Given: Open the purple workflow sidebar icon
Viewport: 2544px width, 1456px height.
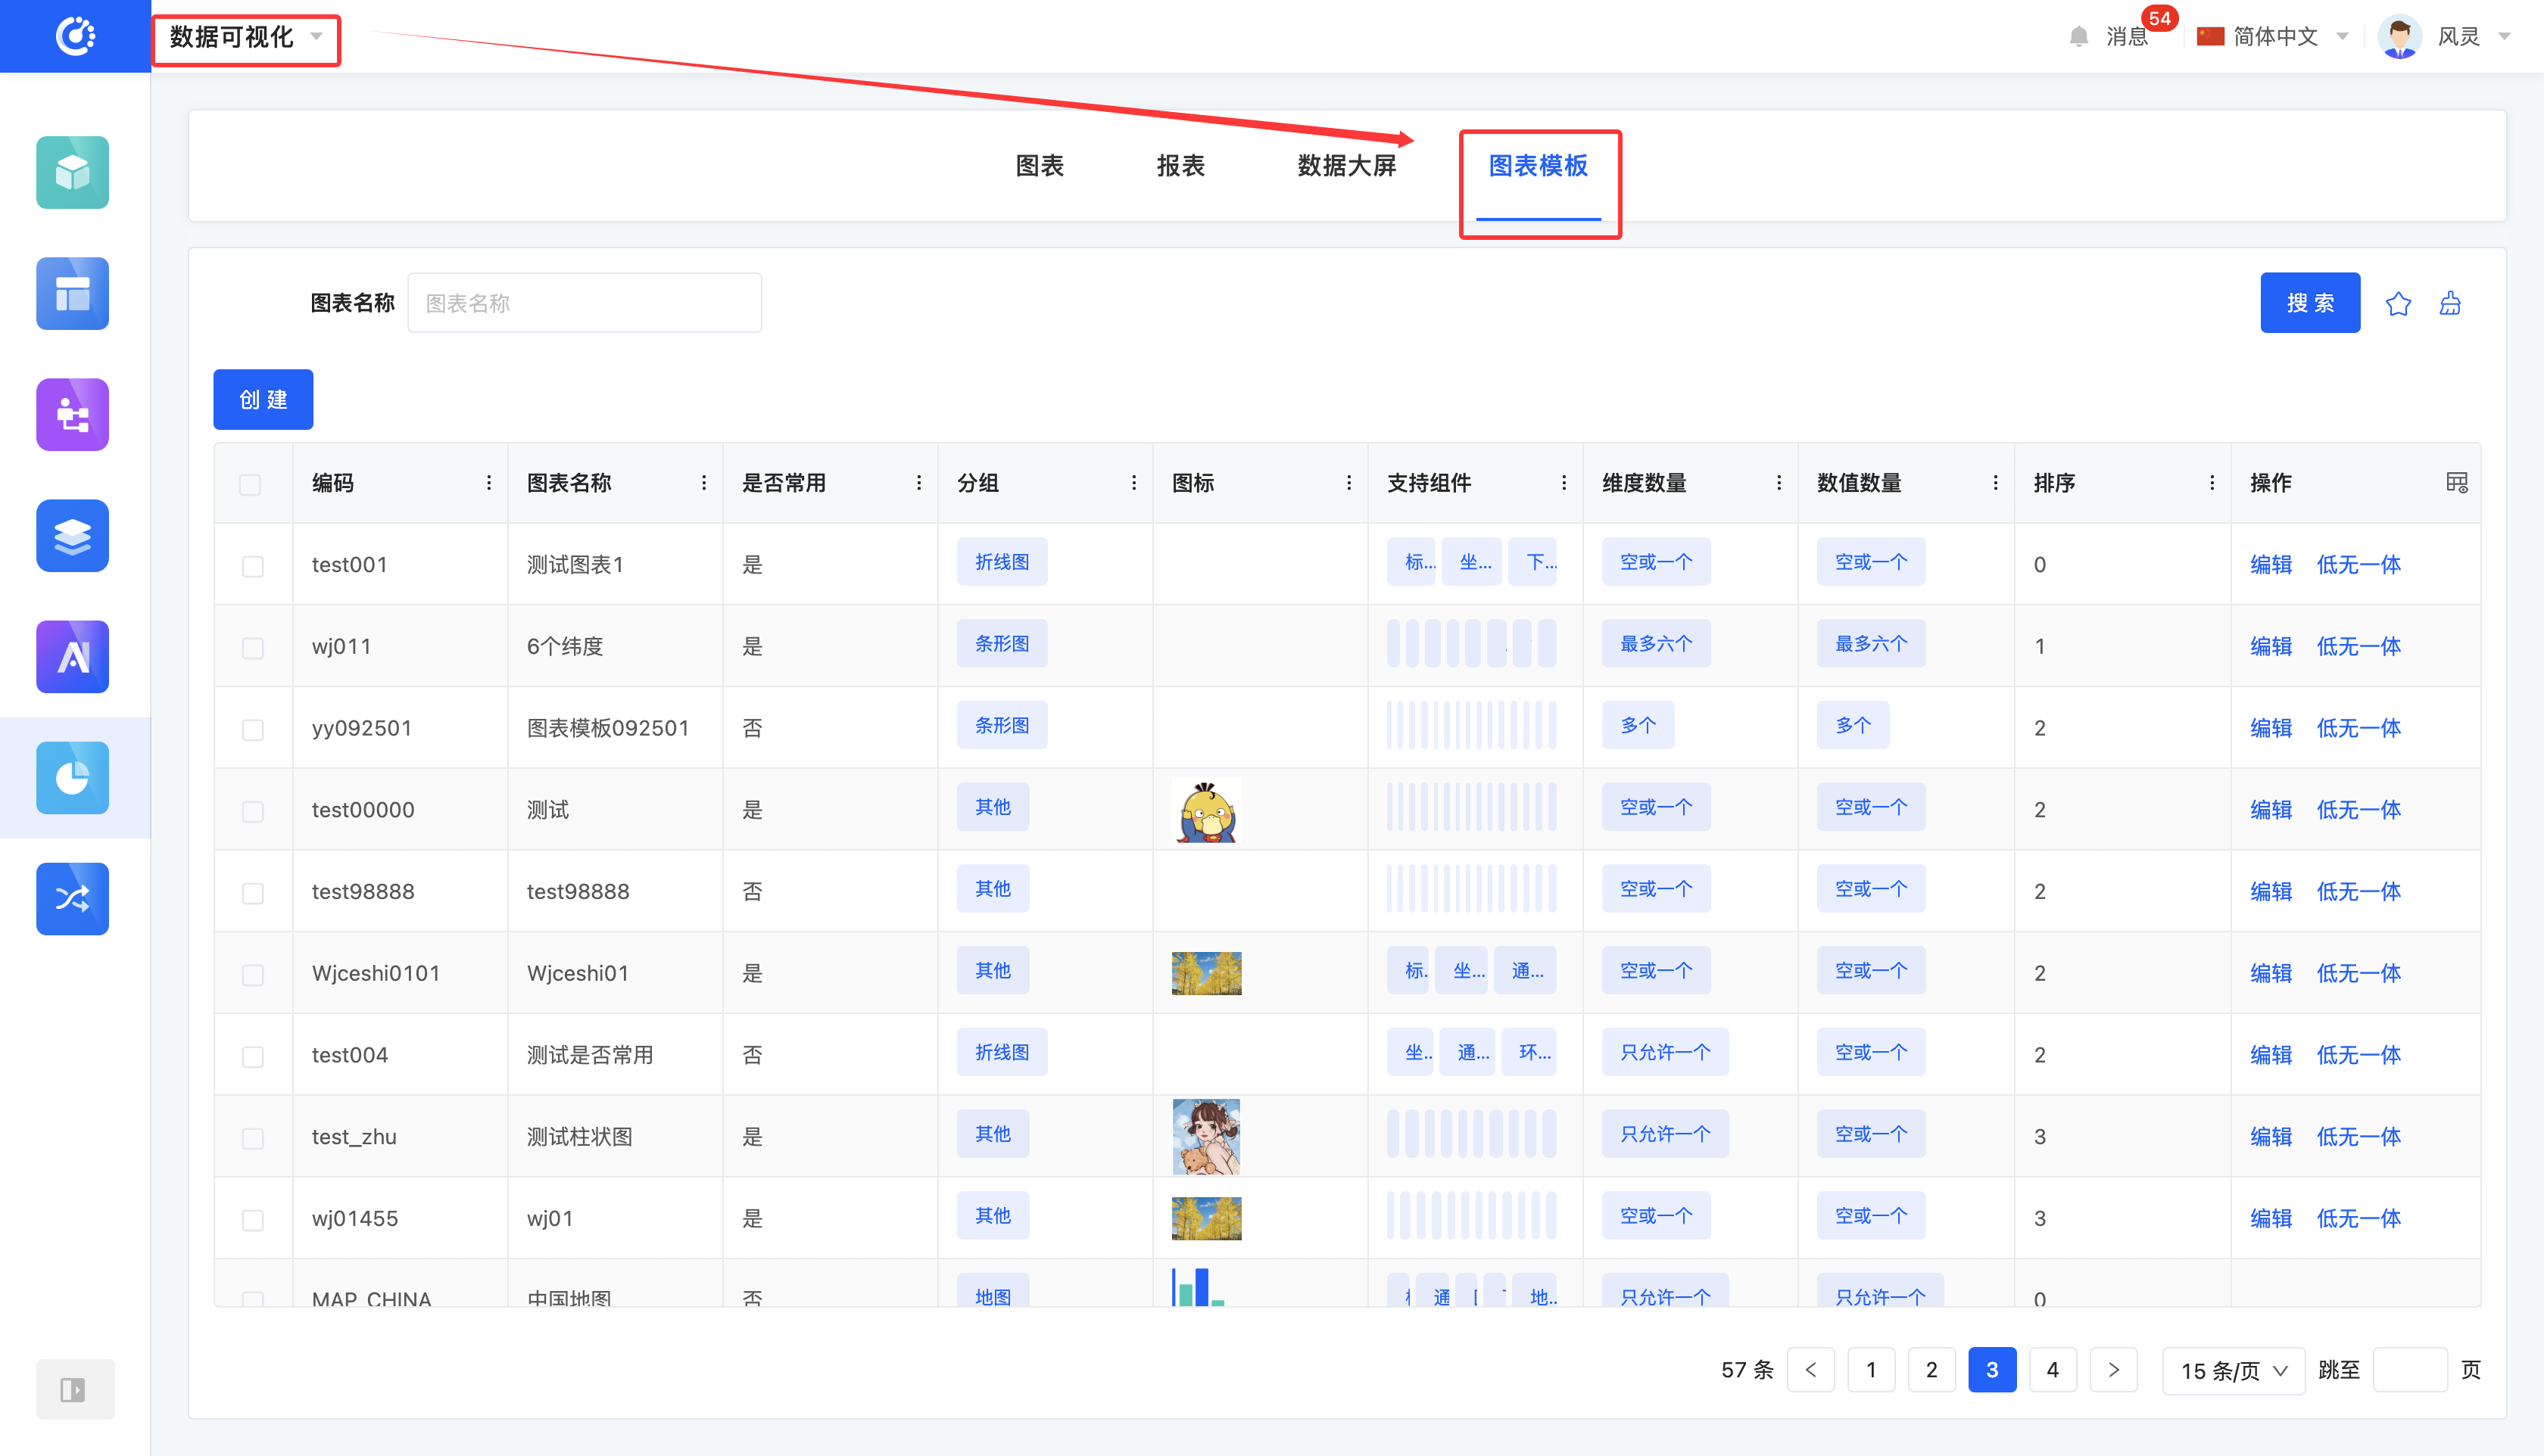Looking at the screenshot, I should click(x=72, y=414).
